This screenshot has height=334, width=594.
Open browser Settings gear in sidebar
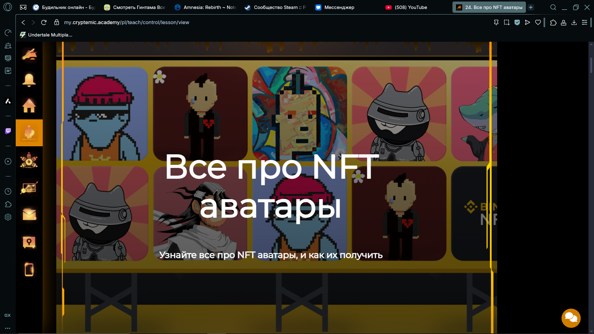pyautogui.click(x=8, y=217)
